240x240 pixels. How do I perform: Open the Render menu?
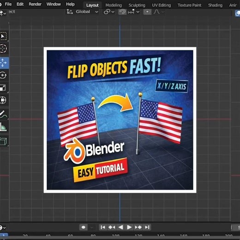point(35,4)
